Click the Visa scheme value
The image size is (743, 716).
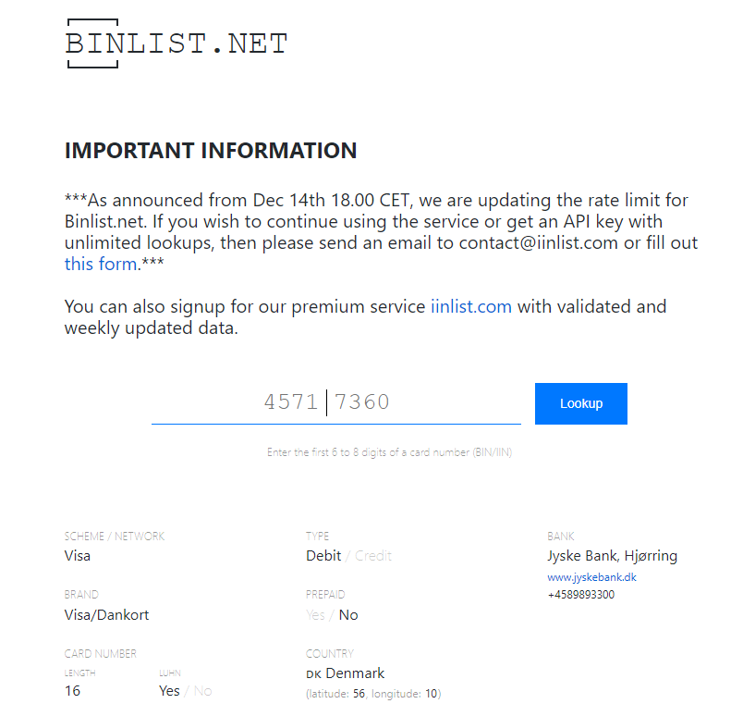78,556
